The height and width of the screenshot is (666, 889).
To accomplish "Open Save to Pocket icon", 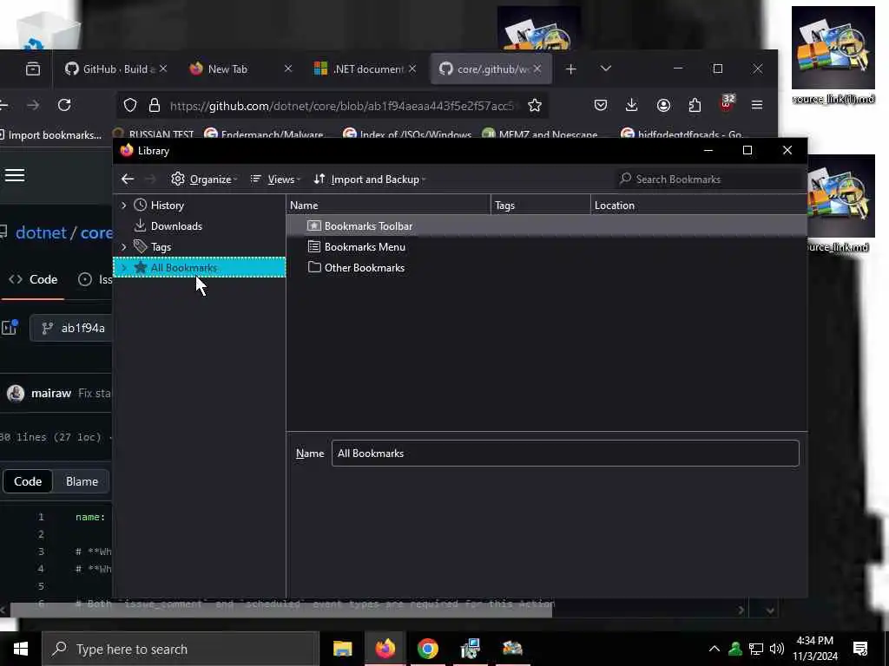I will (x=601, y=105).
